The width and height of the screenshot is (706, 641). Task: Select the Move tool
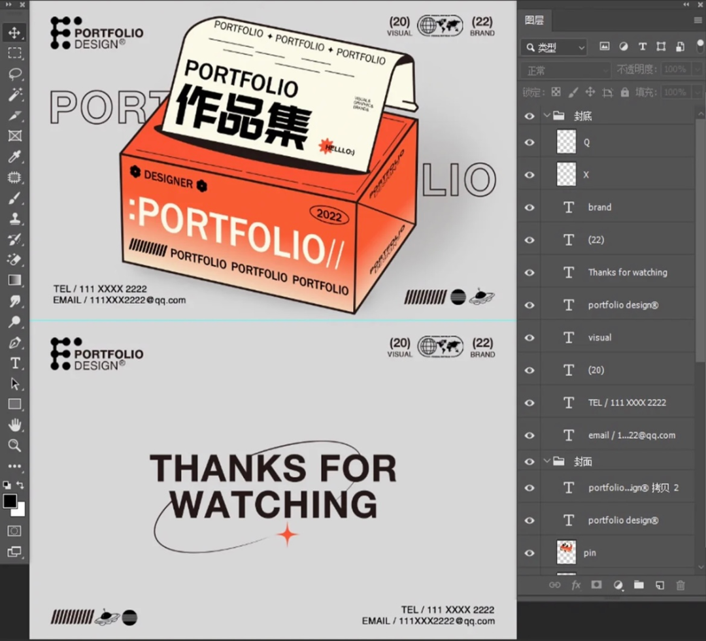pos(14,33)
